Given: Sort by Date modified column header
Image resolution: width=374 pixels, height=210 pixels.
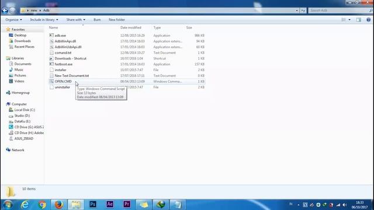Looking at the screenshot, I should click(x=131, y=27).
